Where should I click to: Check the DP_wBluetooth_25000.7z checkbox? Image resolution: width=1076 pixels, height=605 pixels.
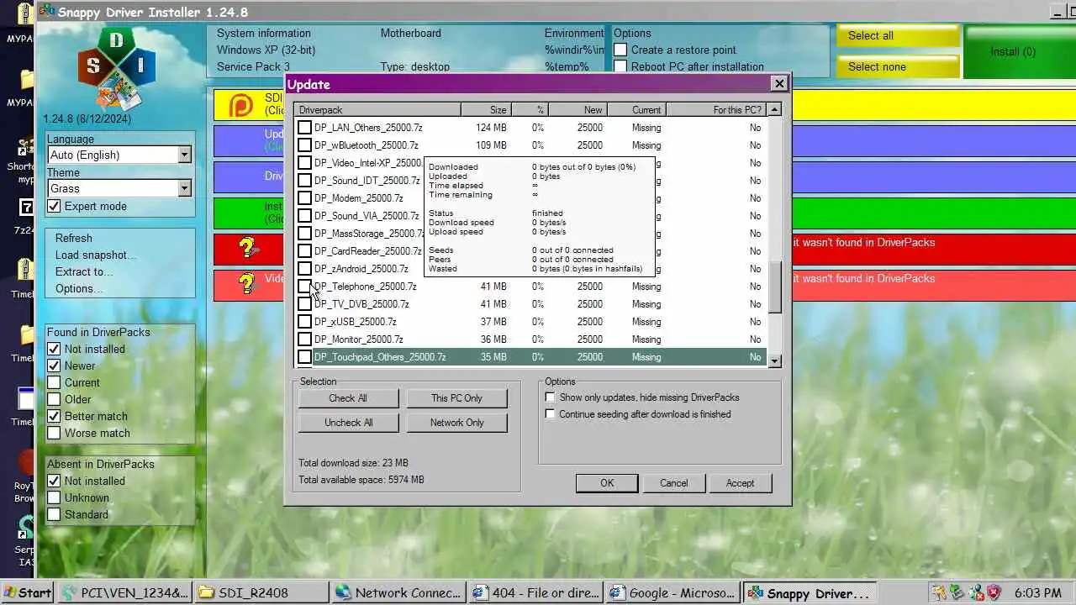[304, 145]
